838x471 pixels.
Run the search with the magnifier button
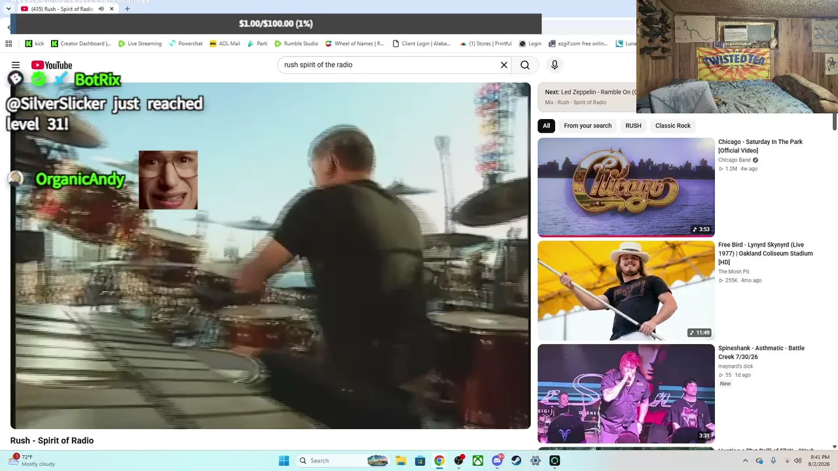(x=525, y=65)
